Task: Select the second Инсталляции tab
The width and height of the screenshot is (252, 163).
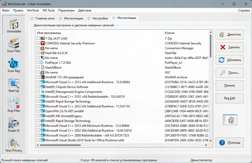Action: (x=71, y=18)
